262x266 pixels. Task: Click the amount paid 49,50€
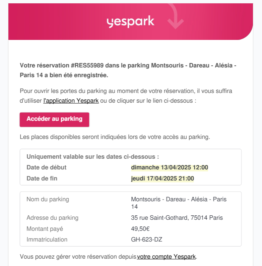pos(140,229)
